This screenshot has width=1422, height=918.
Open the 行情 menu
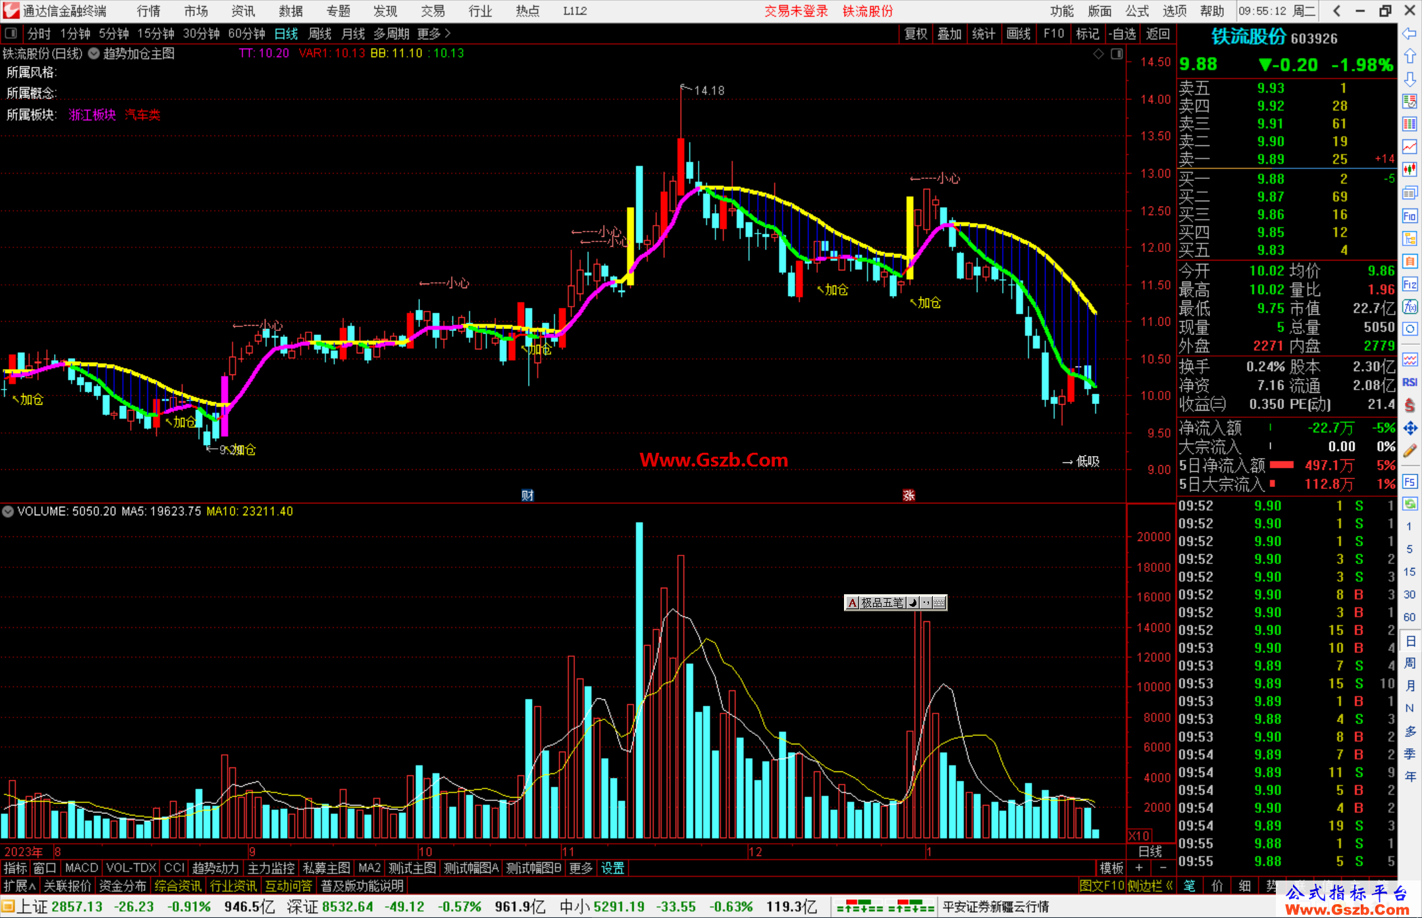(149, 11)
